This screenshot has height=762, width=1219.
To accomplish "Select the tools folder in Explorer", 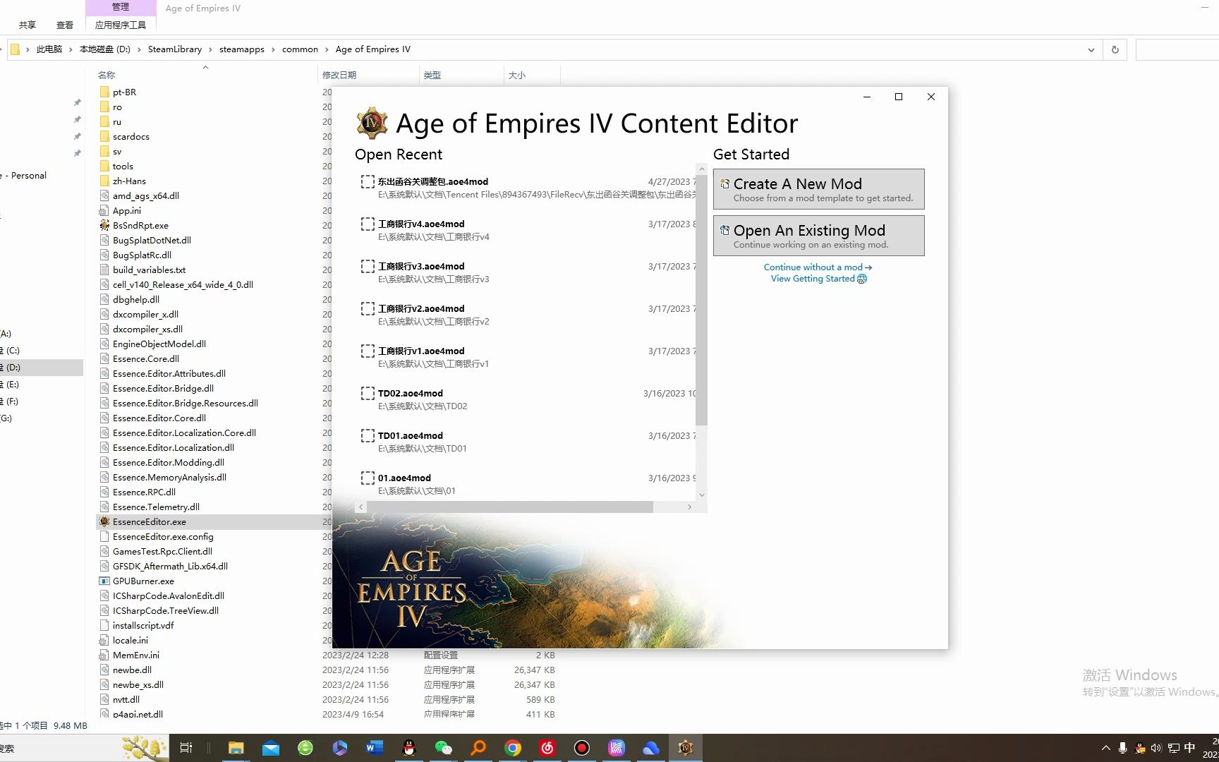I will (123, 167).
